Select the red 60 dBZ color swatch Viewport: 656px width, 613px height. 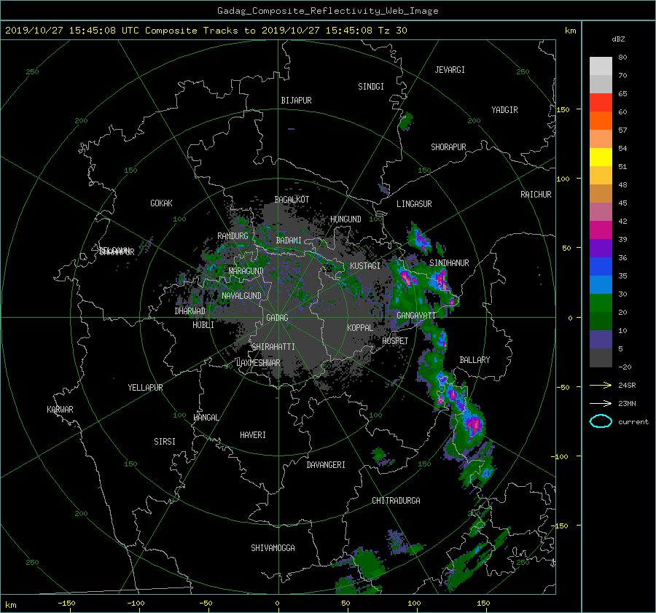click(x=601, y=103)
